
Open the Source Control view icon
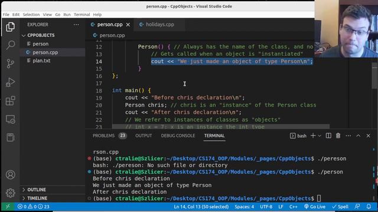[x=11, y=64]
